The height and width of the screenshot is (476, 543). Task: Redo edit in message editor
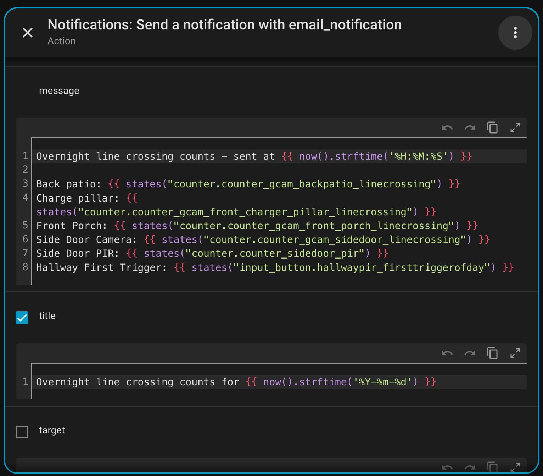[470, 127]
